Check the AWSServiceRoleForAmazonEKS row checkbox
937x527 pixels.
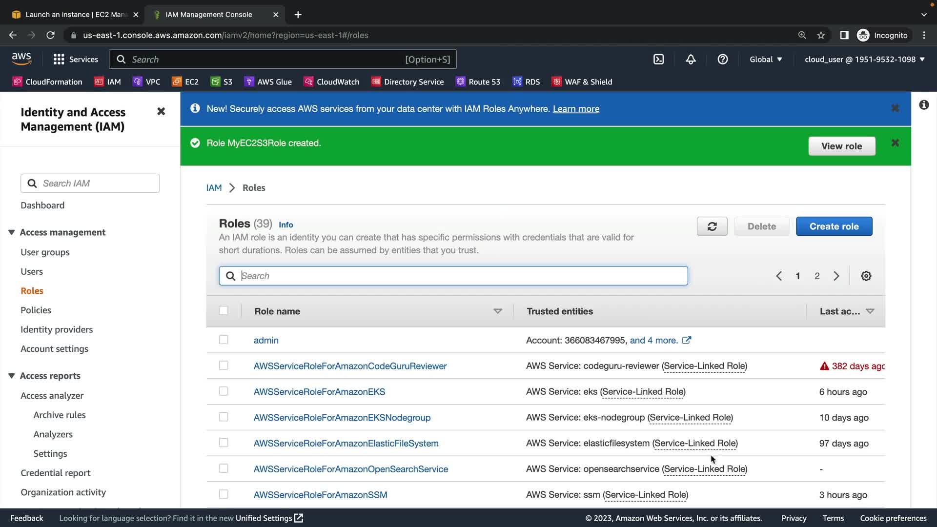click(x=224, y=391)
